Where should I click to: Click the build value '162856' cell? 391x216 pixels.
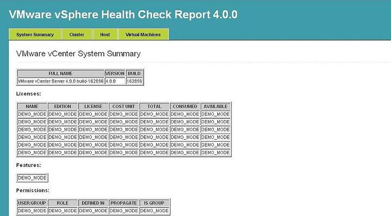tap(134, 81)
